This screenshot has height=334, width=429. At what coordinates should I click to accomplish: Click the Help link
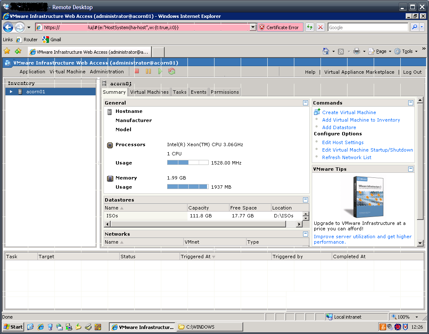click(310, 72)
